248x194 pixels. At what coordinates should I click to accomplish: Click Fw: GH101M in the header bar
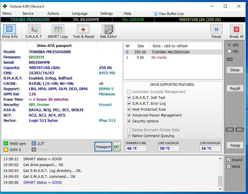point(133,20)
